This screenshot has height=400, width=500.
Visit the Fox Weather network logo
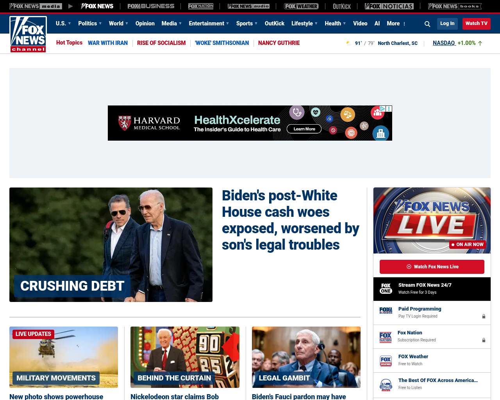tap(301, 6)
